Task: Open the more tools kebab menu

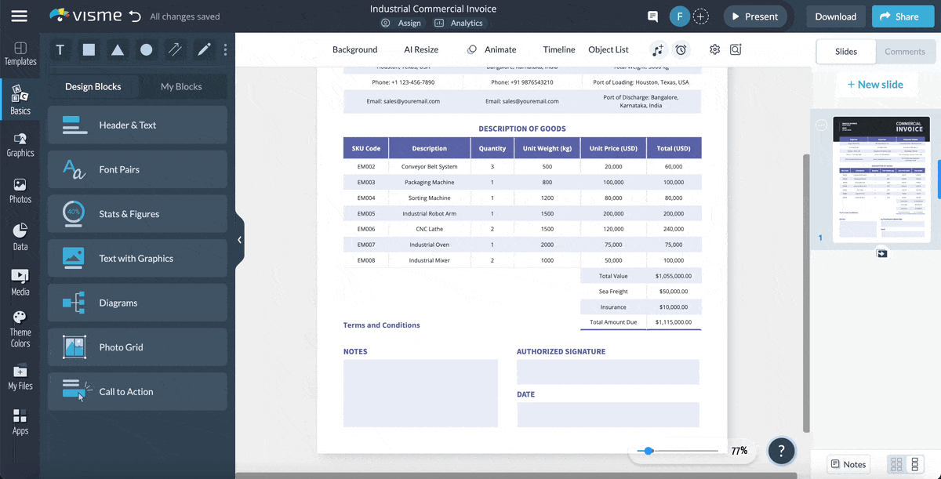Action: [225, 49]
